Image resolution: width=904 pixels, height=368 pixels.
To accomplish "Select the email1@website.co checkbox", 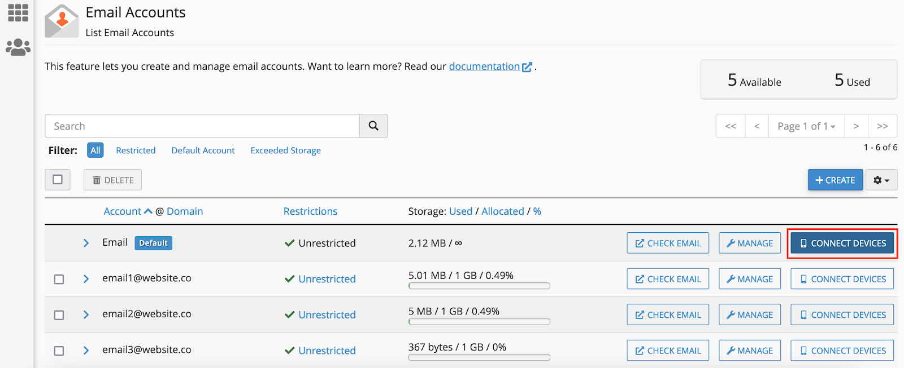I will click(x=59, y=279).
